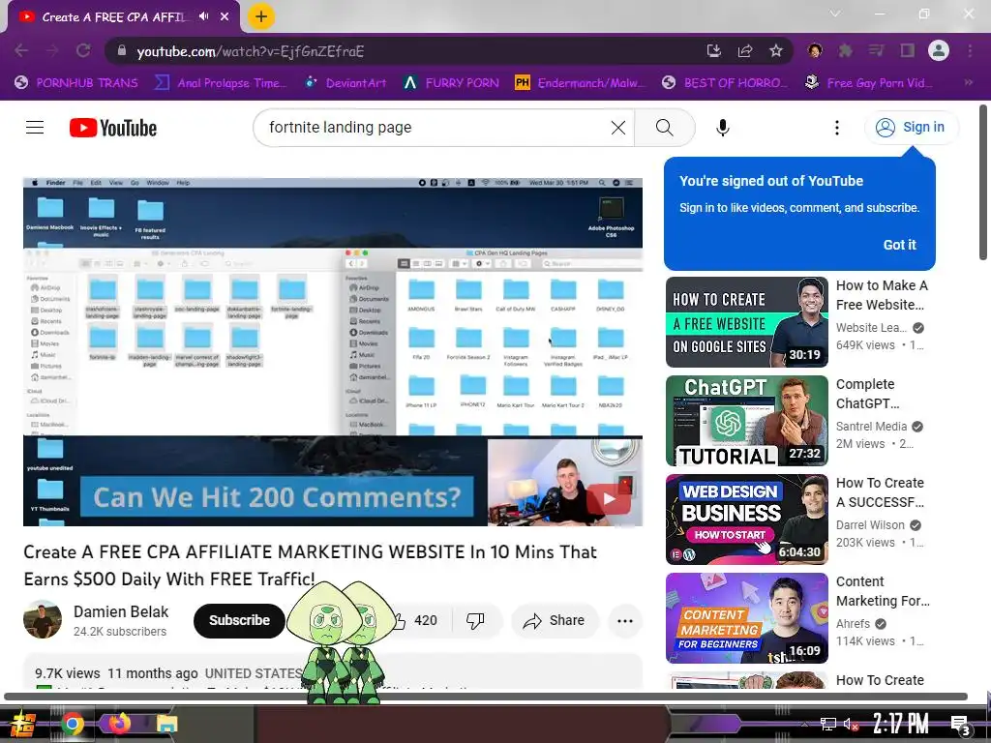This screenshot has height=743, width=991.
Task: Open media controls icon in Chrome toolbar
Action: 876,50
